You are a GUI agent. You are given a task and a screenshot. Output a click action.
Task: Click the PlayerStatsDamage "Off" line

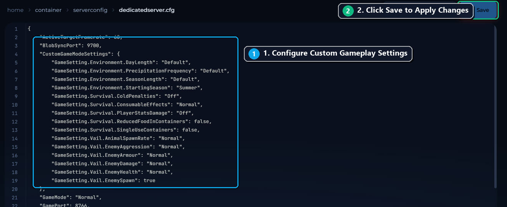pyautogui.click(x=123, y=113)
